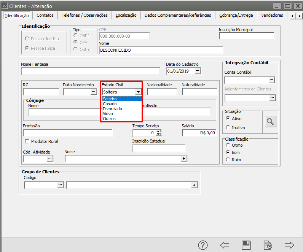The height and width of the screenshot is (252, 303).
Task: Open the Conta Contábil lookup button
Action: 271,80
